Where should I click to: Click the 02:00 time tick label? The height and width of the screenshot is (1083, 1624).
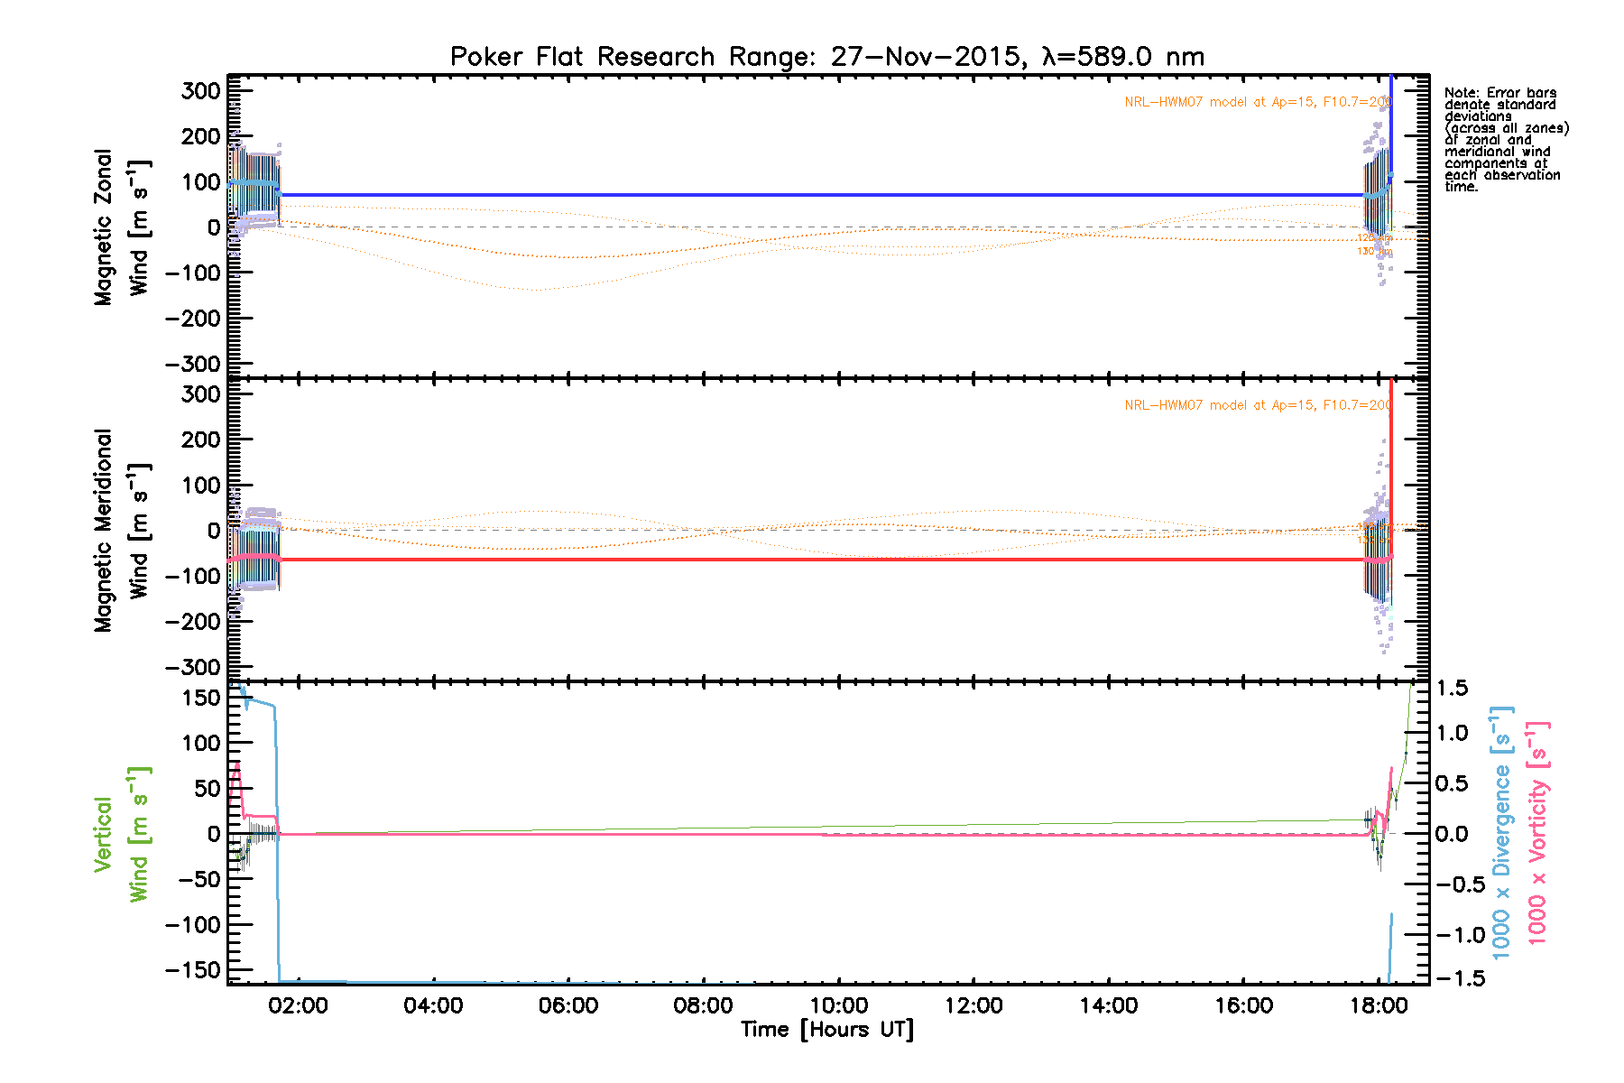coord(298,1006)
